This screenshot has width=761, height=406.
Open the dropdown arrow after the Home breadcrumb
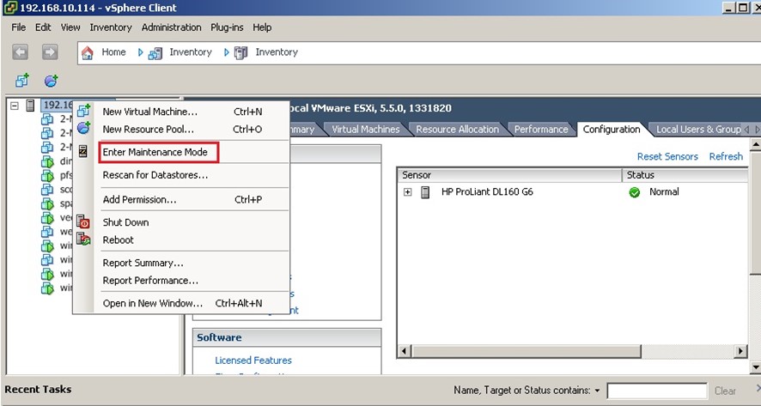(x=140, y=52)
